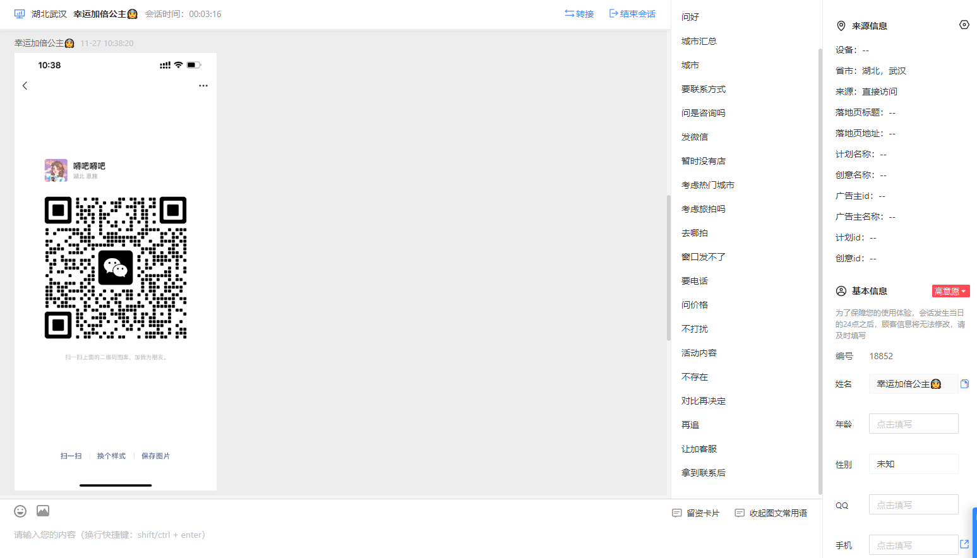
Task: Click the 省市 value 湖北, 武汉
Action: point(884,71)
